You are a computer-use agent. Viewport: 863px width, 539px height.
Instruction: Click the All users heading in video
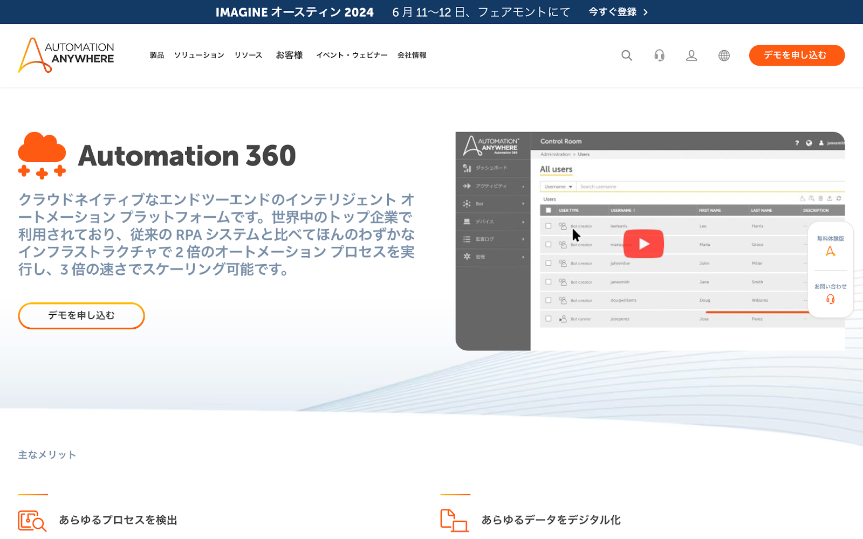(x=556, y=169)
